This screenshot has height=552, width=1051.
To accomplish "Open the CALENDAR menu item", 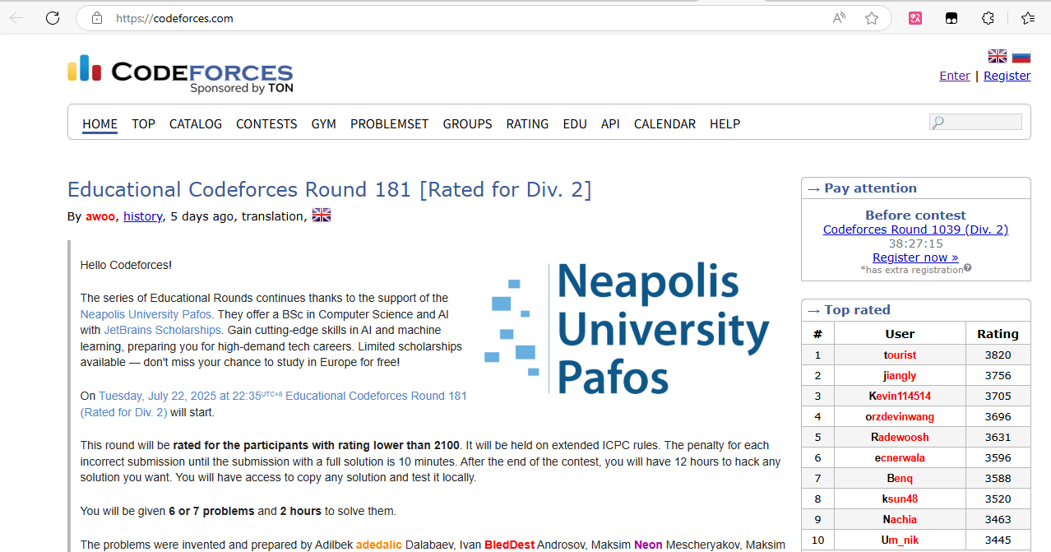I will point(664,123).
